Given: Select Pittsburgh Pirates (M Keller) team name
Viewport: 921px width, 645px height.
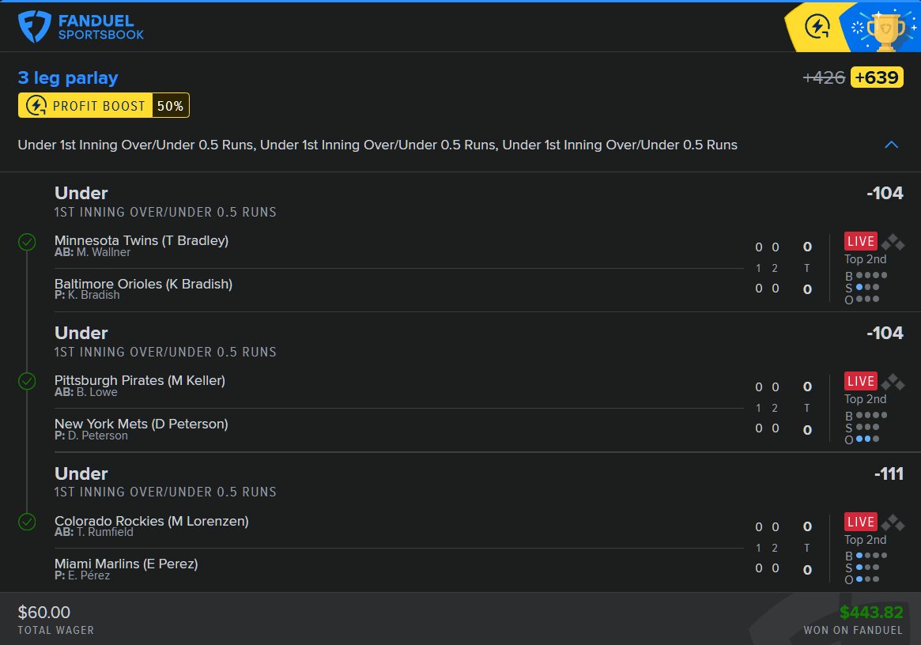Looking at the screenshot, I should (x=140, y=380).
